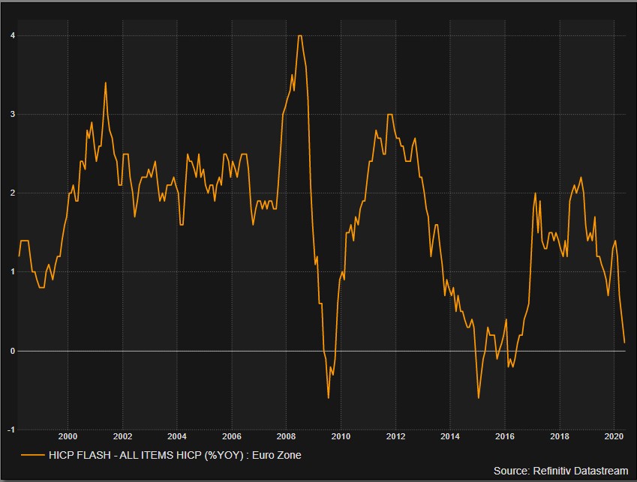Click the y-axis label 4

click(x=13, y=36)
